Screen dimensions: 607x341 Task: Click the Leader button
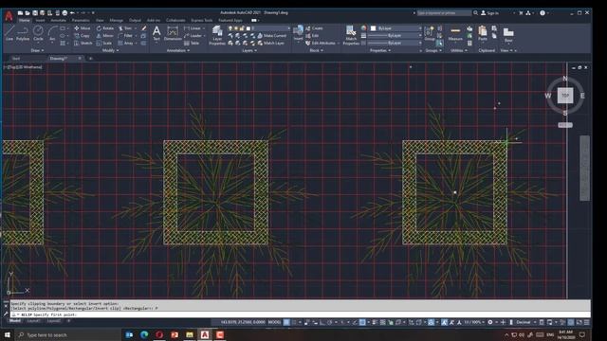pos(193,36)
